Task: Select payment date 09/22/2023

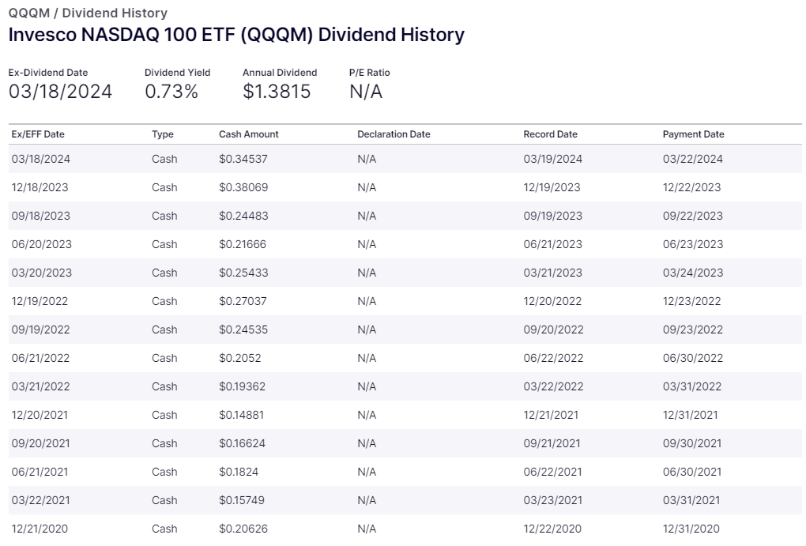Action: click(692, 216)
